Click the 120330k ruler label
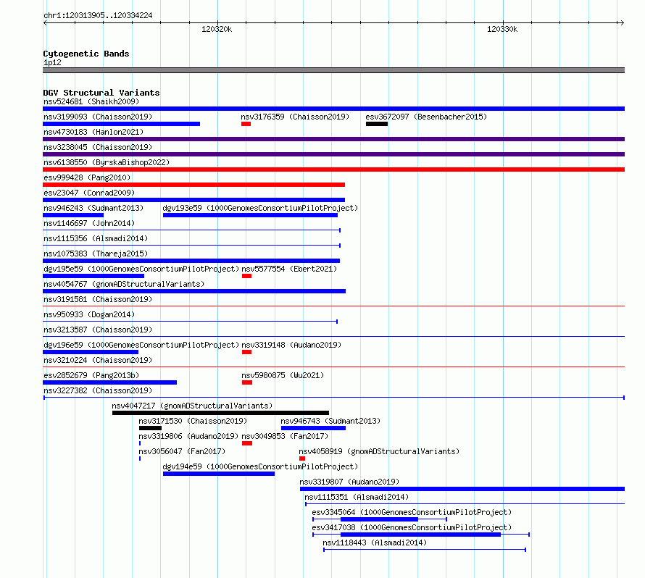This screenshot has width=645, height=578. (x=502, y=29)
